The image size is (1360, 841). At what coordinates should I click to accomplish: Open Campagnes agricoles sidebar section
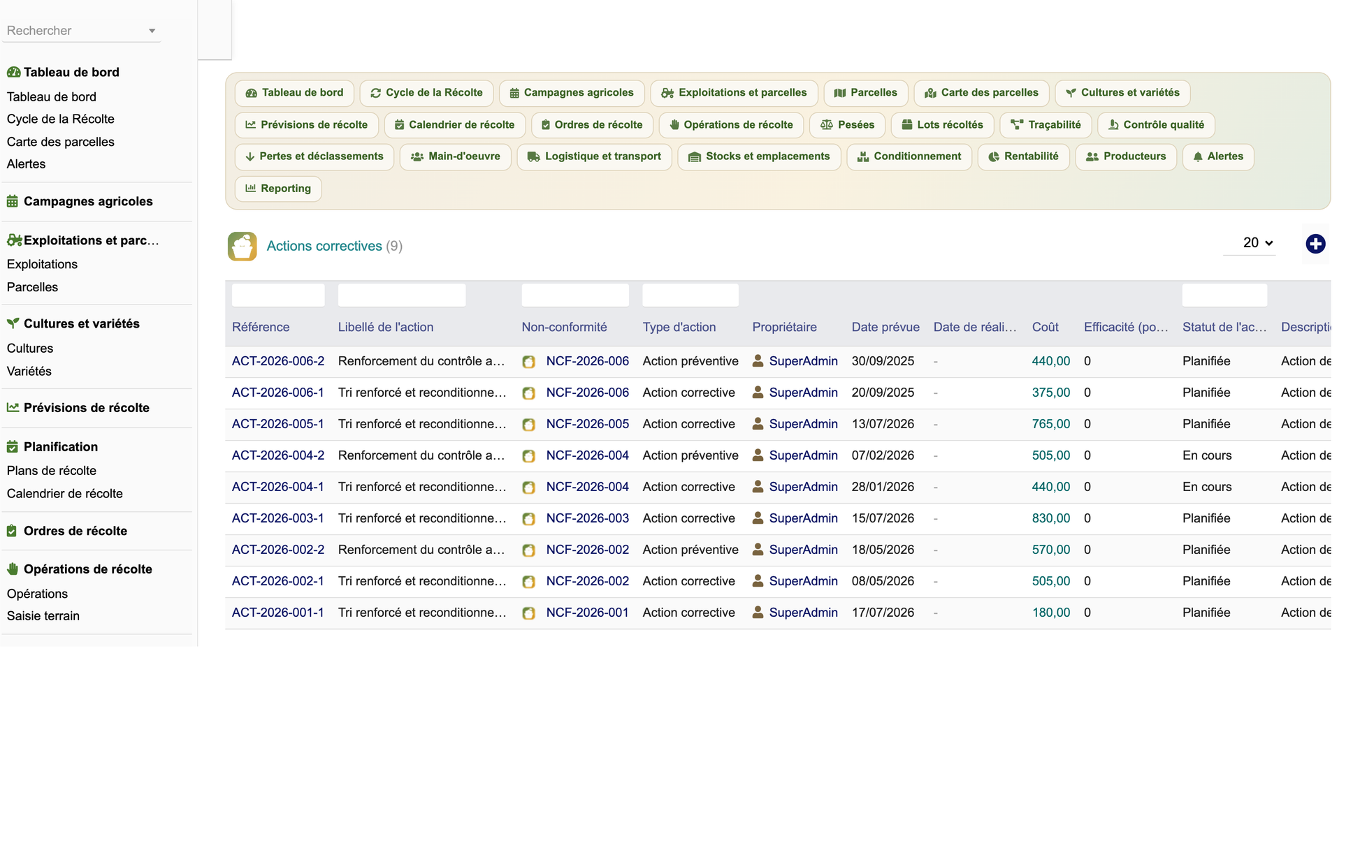click(x=87, y=201)
